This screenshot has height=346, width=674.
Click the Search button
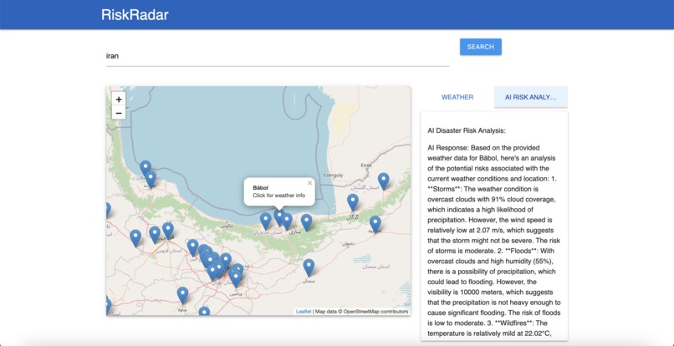pyautogui.click(x=481, y=47)
